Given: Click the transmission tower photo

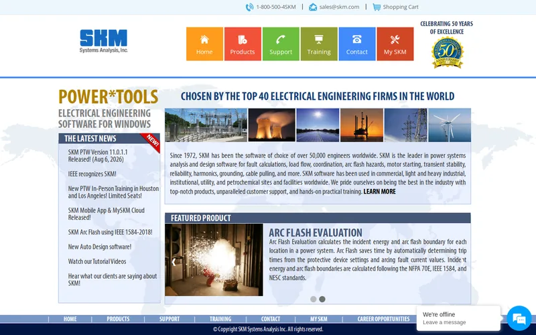Looking at the screenshot, I should [x=406, y=125].
